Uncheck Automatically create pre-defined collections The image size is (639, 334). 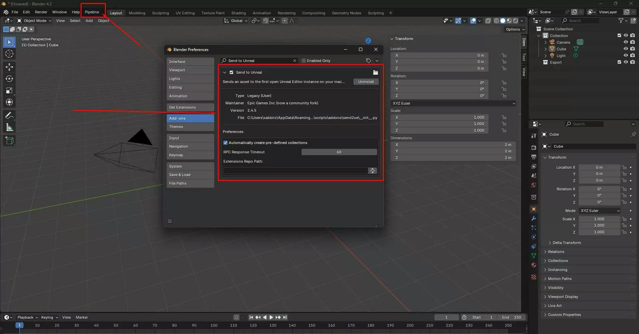[225, 143]
